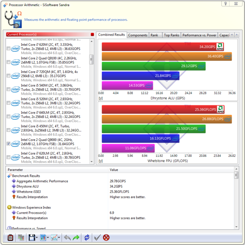Image resolution: width=245 pixels, height=245 pixels.
Task: Open the dropdown arrow next to line graph icon
Action: click(59, 238)
